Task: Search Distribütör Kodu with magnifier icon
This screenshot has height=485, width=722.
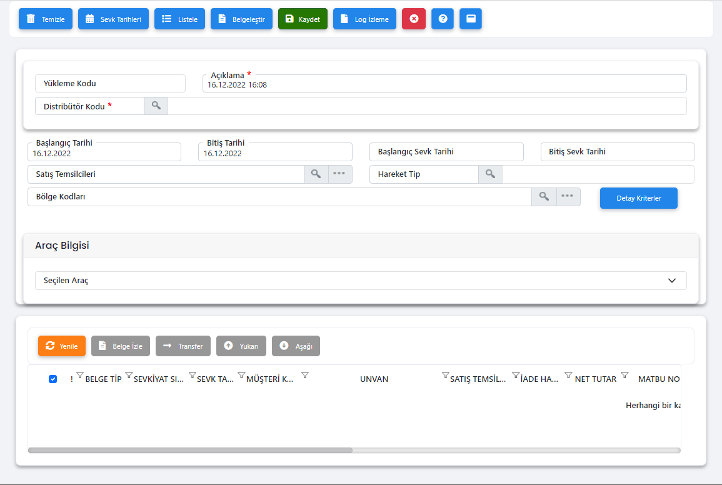Action: click(x=156, y=106)
